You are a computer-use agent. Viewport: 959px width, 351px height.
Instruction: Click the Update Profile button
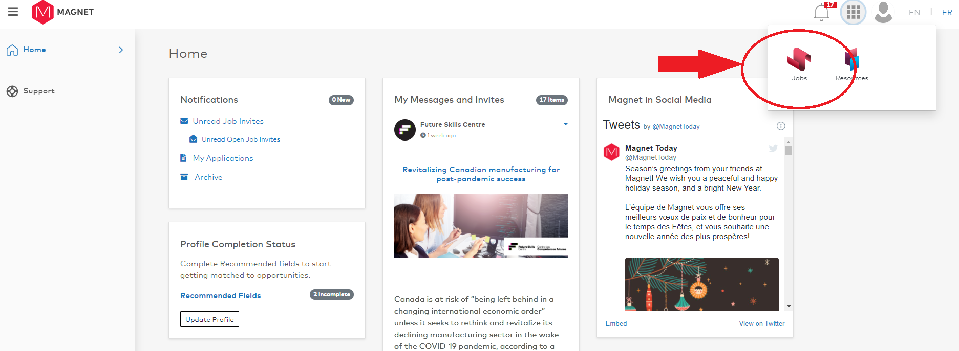coord(209,319)
